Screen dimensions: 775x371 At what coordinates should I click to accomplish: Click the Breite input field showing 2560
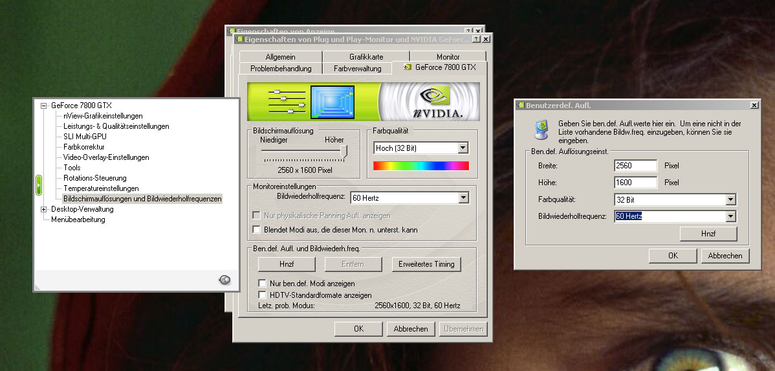(635, 166)
